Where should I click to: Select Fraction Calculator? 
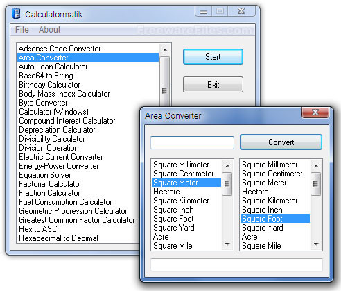pos(78,193)
